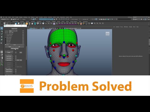Open the first dropdown in AdvancedSkeleton panel

click(x=13, y=31)
